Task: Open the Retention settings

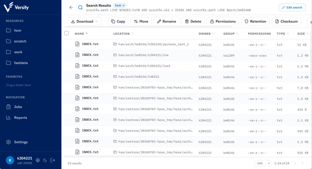Action: (x=255, y=21)
